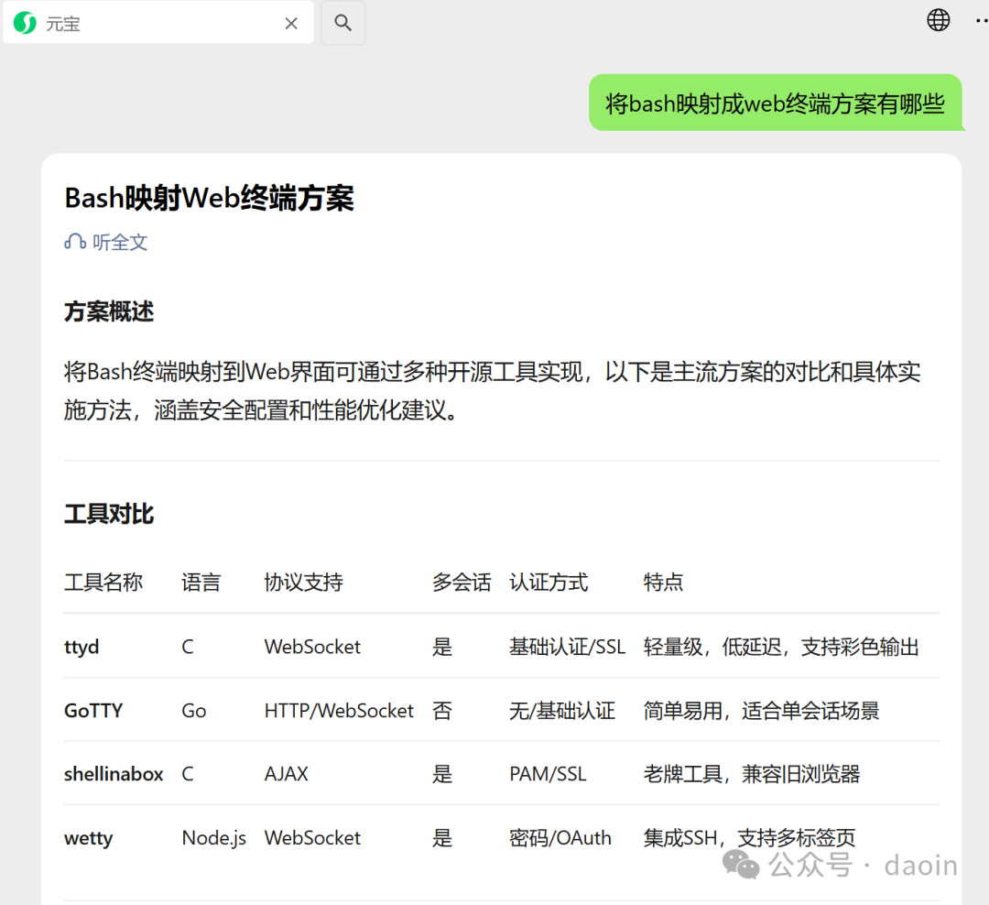
Task: Click the 方案概述 section heading
Action: pyautogui.click(x=109, y=311)
